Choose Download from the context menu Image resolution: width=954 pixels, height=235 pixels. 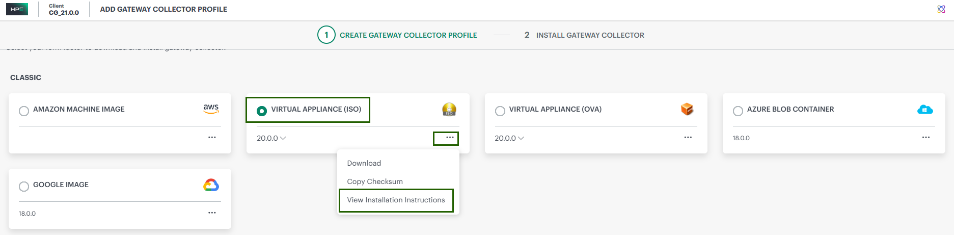364,163
